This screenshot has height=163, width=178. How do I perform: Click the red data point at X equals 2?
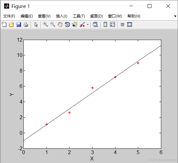point(69,112)
